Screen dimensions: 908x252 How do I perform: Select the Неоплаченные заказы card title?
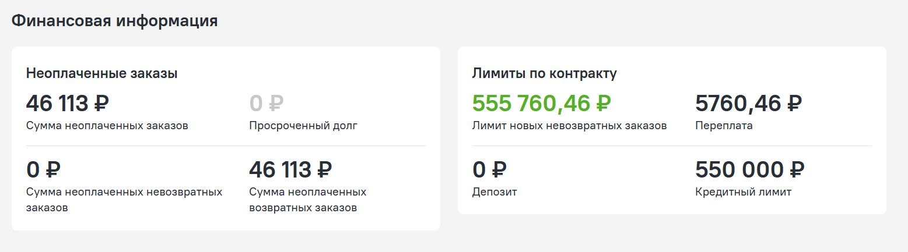(102, 73)
